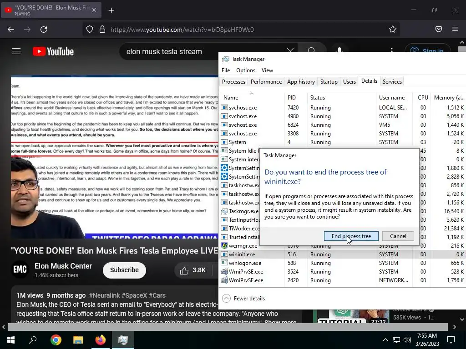Select the wininit.exe process row
The width and height of the screenshot is (466, 349).
pyautogui.click(x=343, y=254)
